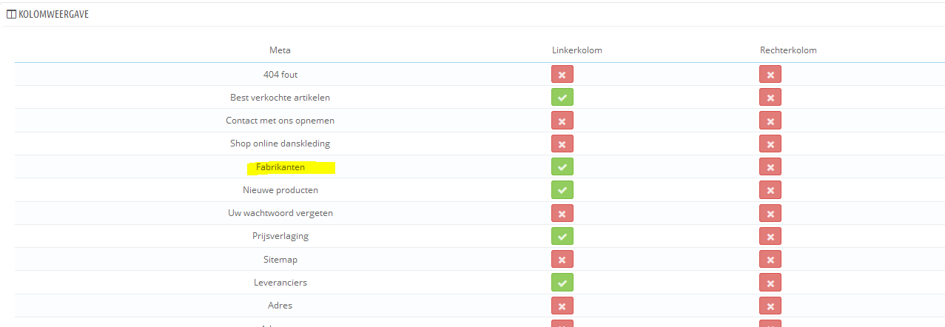
Task: Enable right column for Best verkochte artikelen
Action: tap(770, 97)
